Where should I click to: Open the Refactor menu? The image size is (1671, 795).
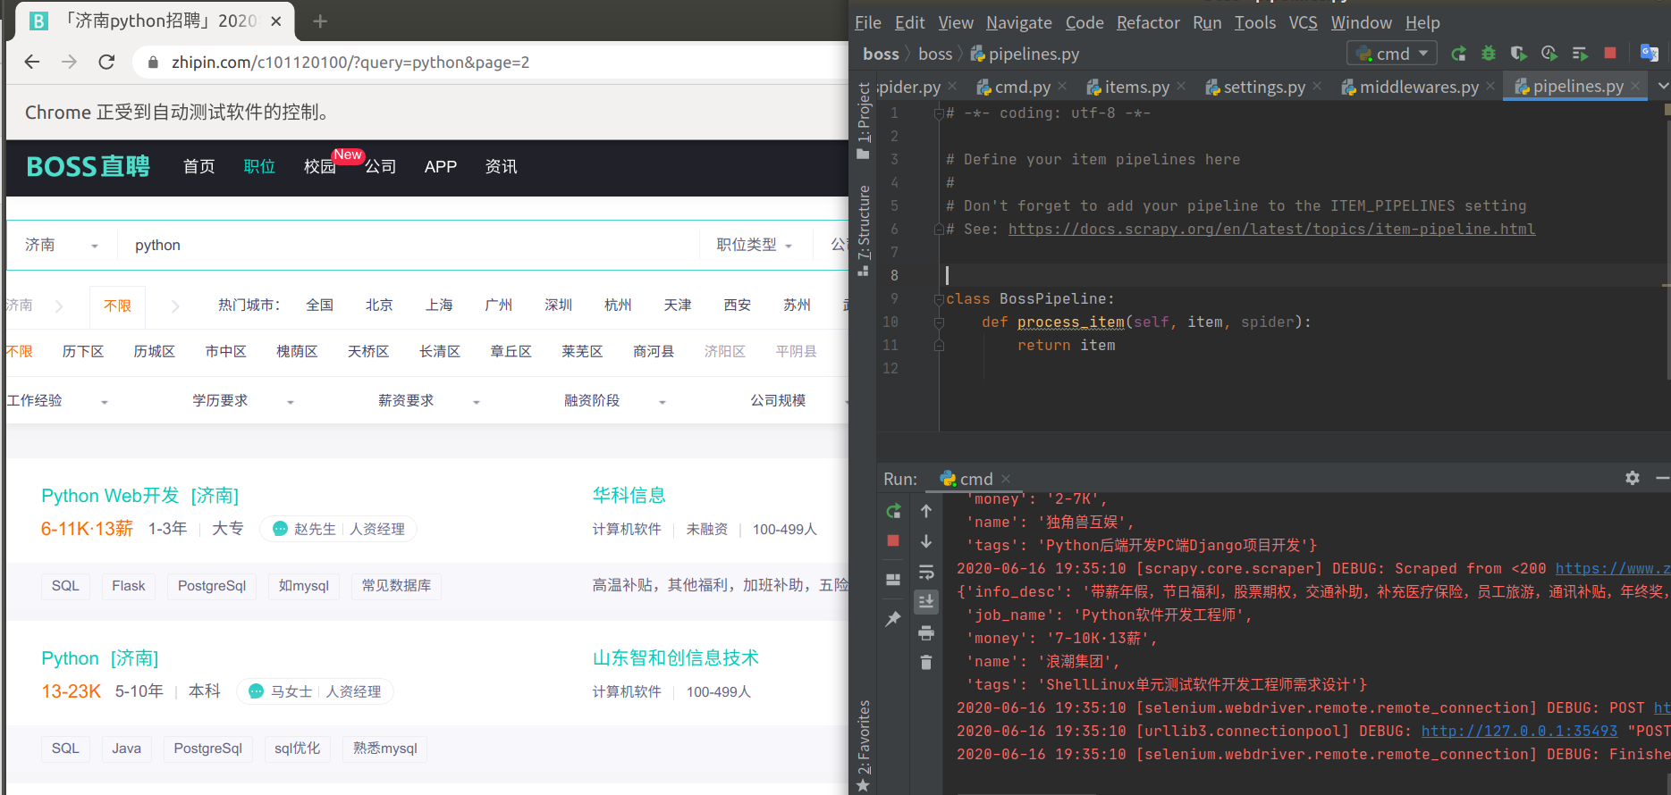(x=1148, y=22)
